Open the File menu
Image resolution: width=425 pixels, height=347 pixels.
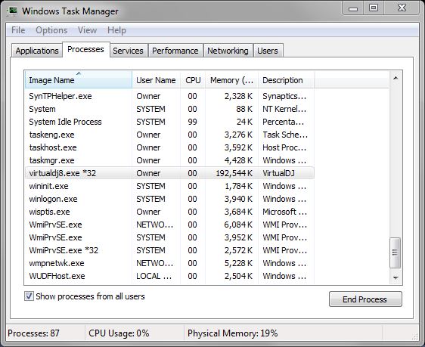[x=18, y=30]
